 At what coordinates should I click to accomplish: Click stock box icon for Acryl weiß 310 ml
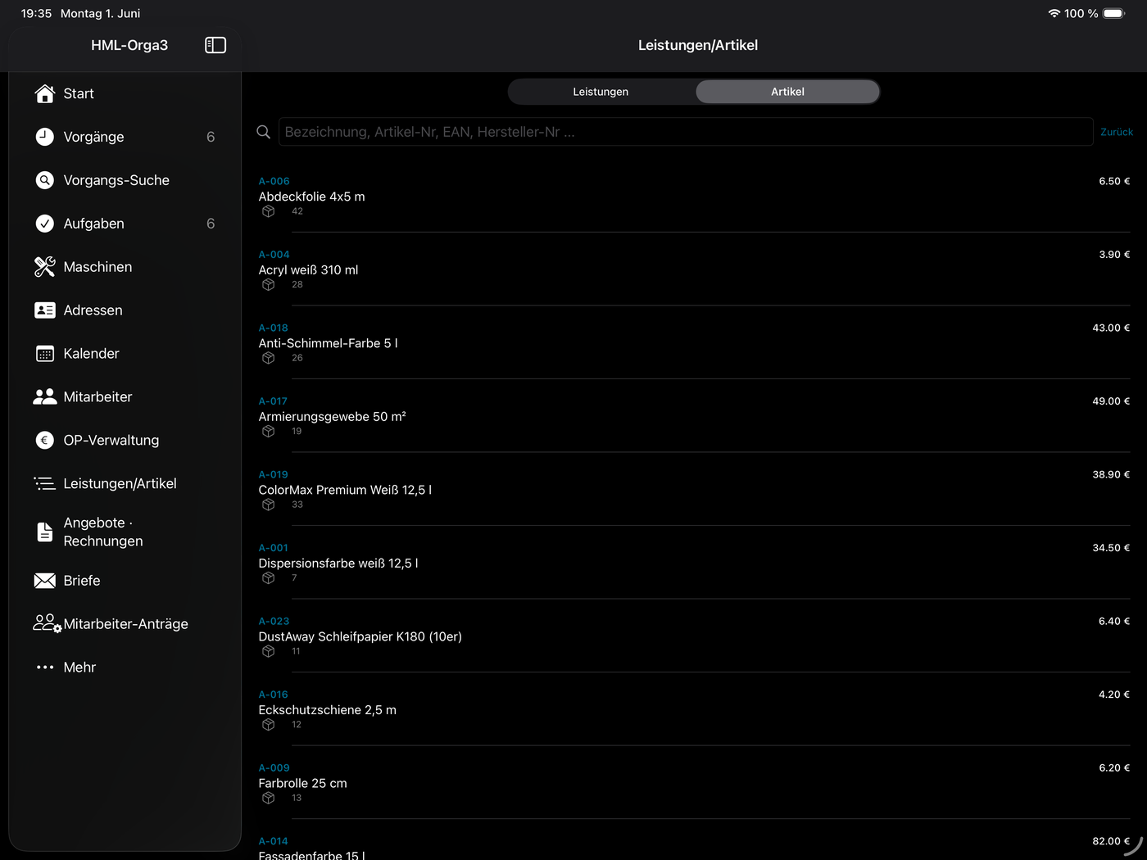269,285
